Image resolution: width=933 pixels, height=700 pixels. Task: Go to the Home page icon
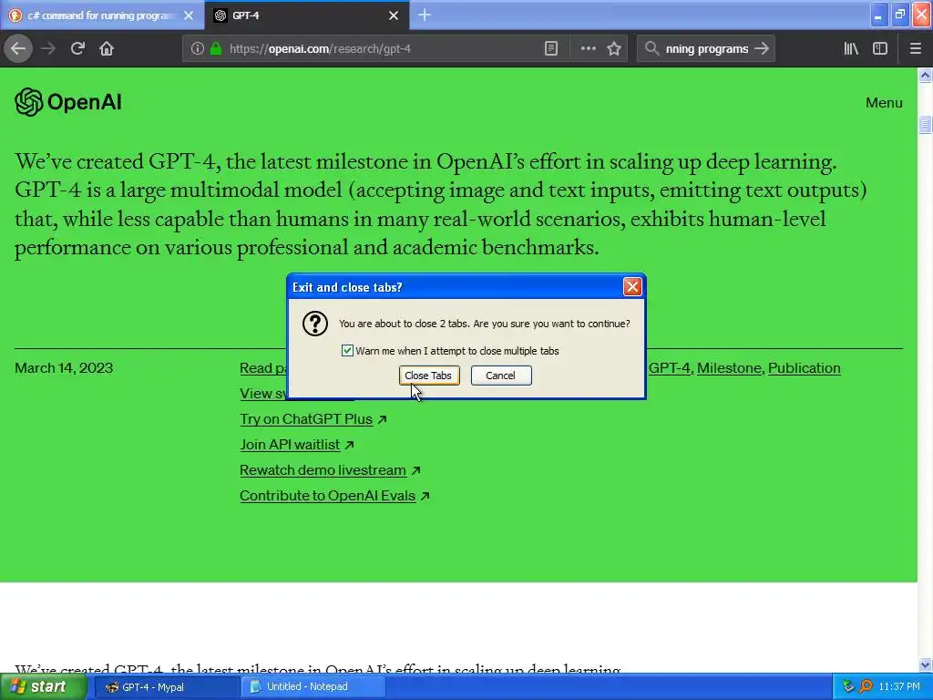(107, 48)
